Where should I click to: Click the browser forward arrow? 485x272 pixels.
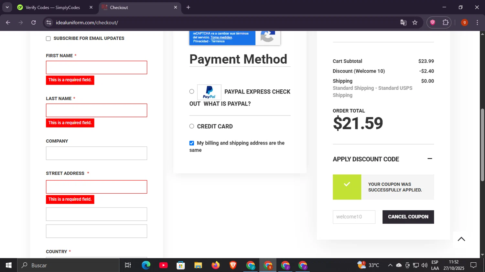coord(21,23)
